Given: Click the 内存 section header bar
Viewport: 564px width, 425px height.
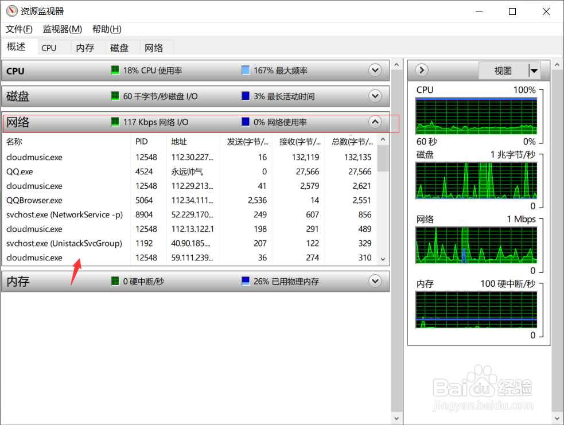Looking at the screenshot, I should coord(196,281).
